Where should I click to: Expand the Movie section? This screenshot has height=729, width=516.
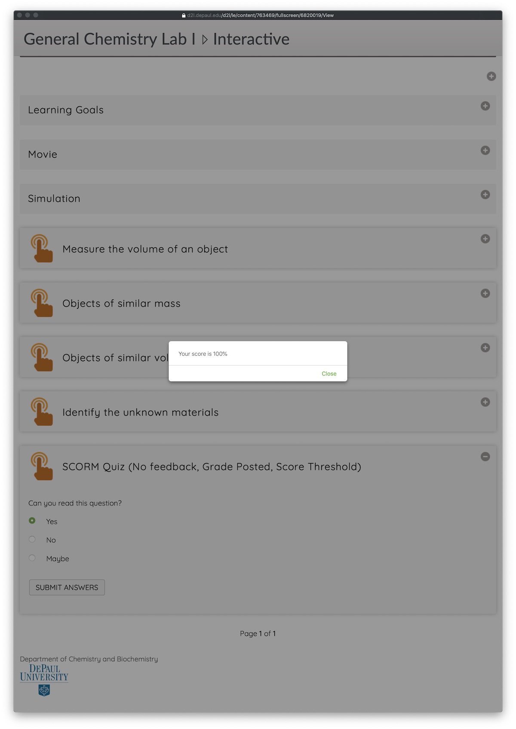[x=485, y=150]
